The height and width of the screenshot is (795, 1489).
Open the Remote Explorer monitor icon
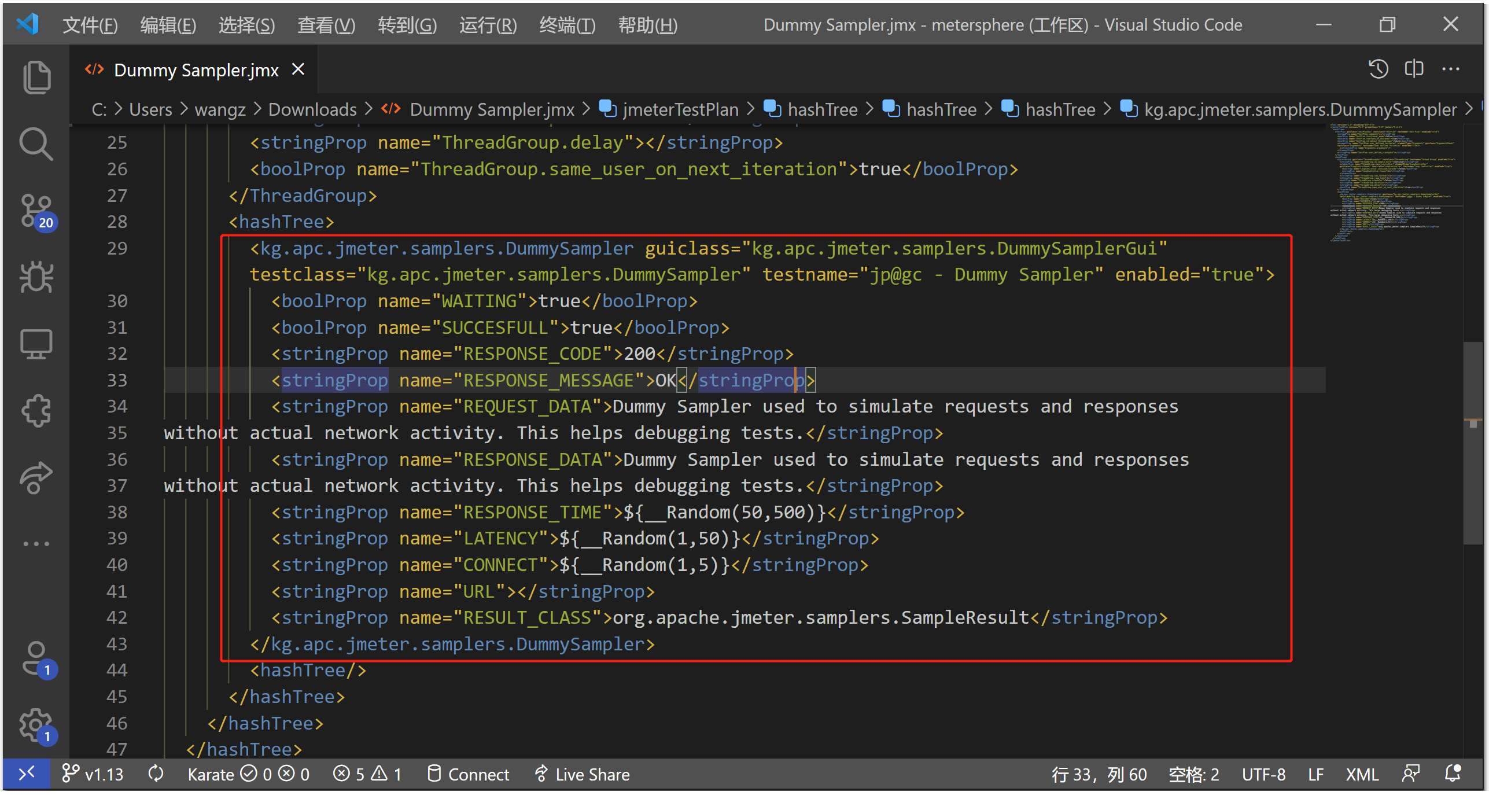click(36, 345)
